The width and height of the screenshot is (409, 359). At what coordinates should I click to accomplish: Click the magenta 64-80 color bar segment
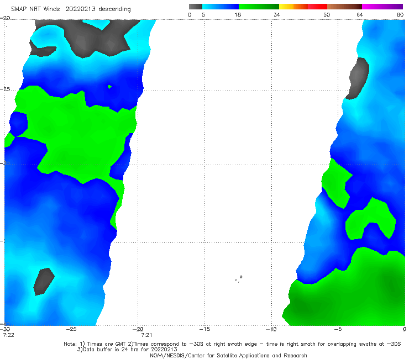click(x=382, y=7)
